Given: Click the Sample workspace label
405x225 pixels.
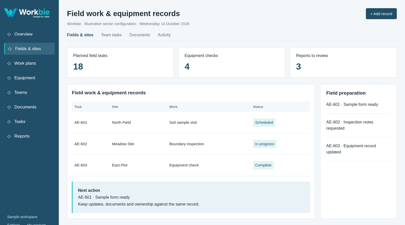Looking at the screenshot, I should (x=22, y=217).
